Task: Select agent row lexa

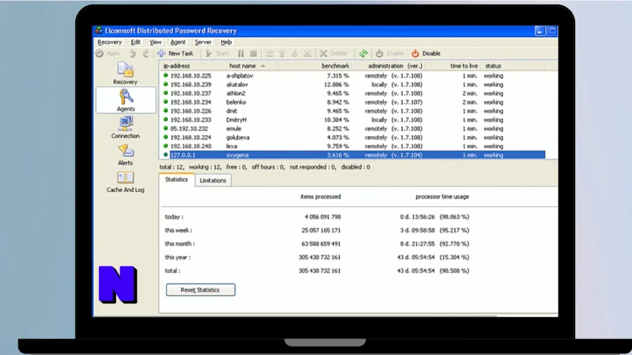Action: (352, 147)
